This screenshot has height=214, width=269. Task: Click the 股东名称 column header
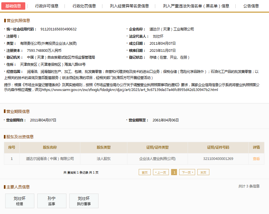pyautogui.click(x=50, y=147)
